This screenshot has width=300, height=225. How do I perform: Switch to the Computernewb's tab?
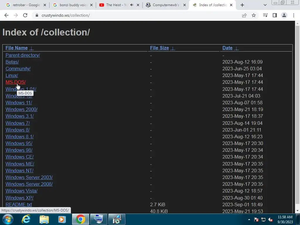tap(166, 5)
